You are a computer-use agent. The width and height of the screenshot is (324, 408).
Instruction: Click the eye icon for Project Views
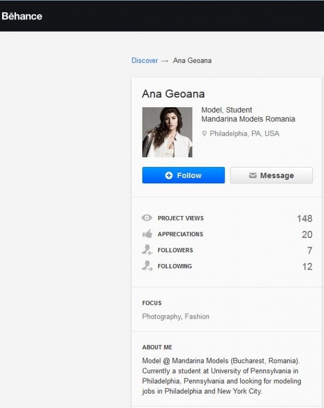(x=147, y=218)
